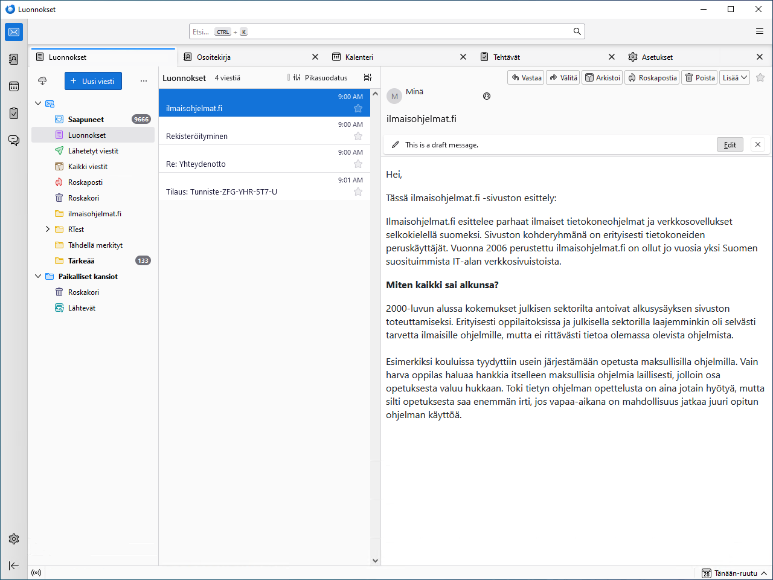Viewport: 773px width, 580px height.
Task: Click the sender avatar M
Action: [x=394, y=96]
